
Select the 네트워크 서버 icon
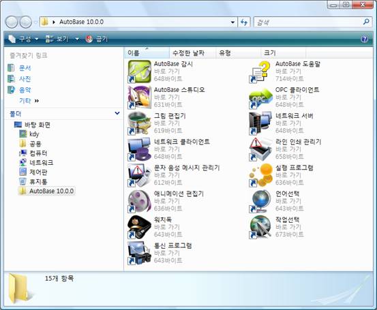click(x=261, y=123)
